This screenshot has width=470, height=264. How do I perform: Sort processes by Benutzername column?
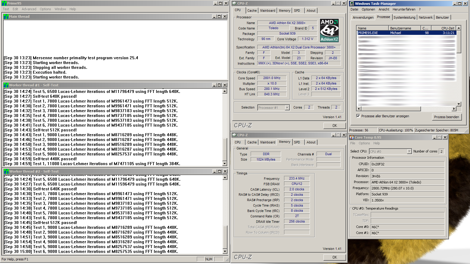(404, 28)
